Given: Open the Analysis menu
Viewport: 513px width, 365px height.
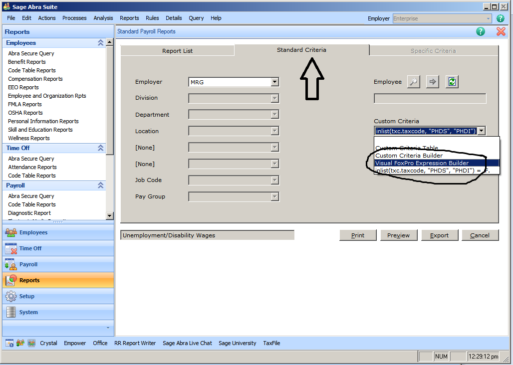Looking at the screenshot, I should (x=103, y=18).
